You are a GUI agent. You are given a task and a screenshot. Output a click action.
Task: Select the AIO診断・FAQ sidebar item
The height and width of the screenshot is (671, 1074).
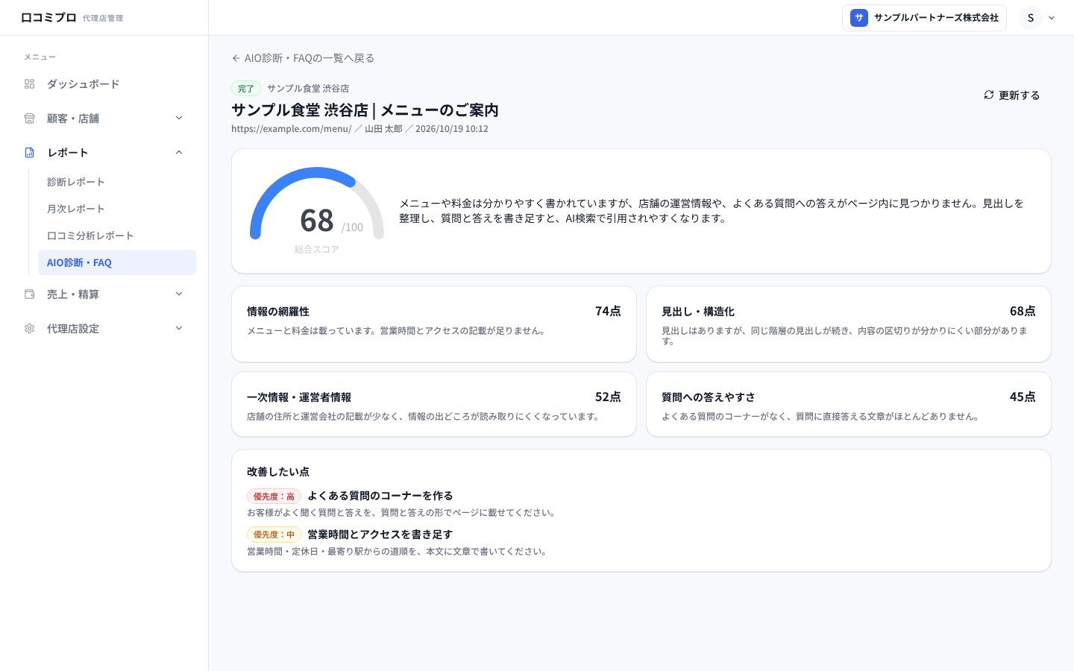click(117, 262)
